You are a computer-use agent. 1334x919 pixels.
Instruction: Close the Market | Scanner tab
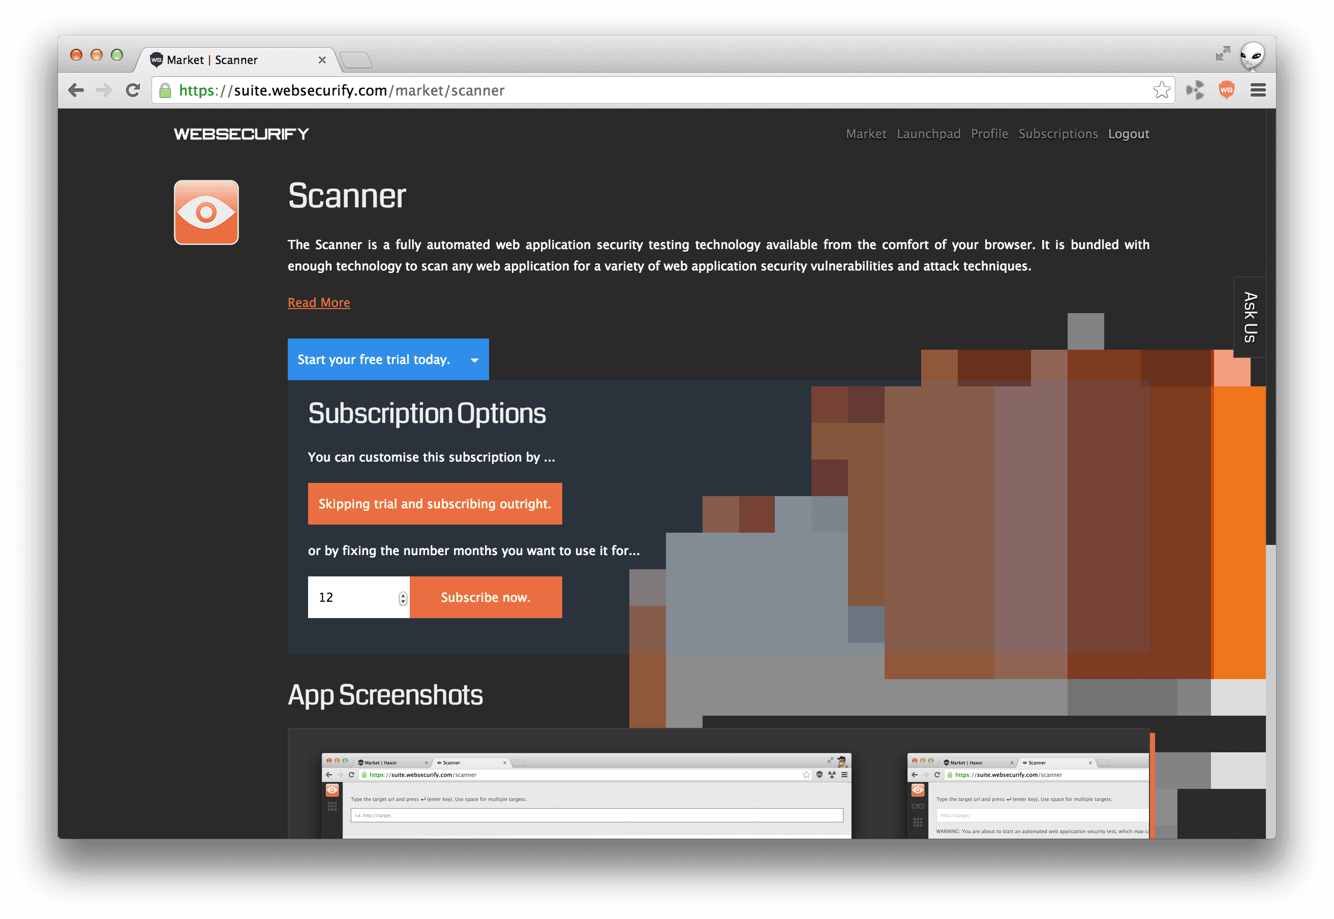[322, 60]
